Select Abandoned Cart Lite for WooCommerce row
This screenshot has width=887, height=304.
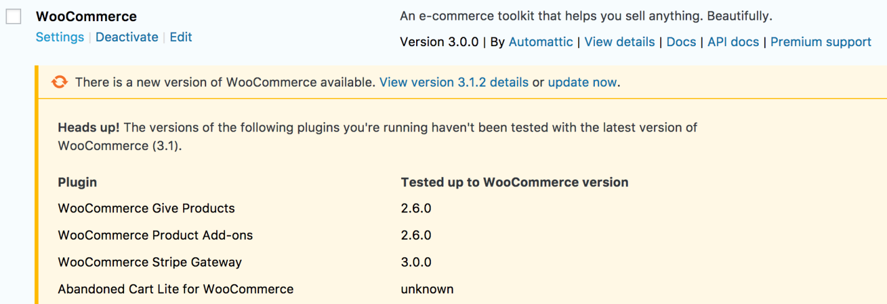[x=175, y=289]
